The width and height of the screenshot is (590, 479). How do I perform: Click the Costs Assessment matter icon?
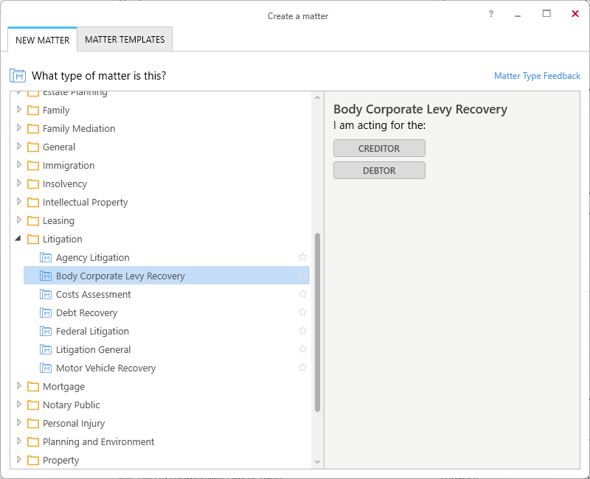[46, 294]
